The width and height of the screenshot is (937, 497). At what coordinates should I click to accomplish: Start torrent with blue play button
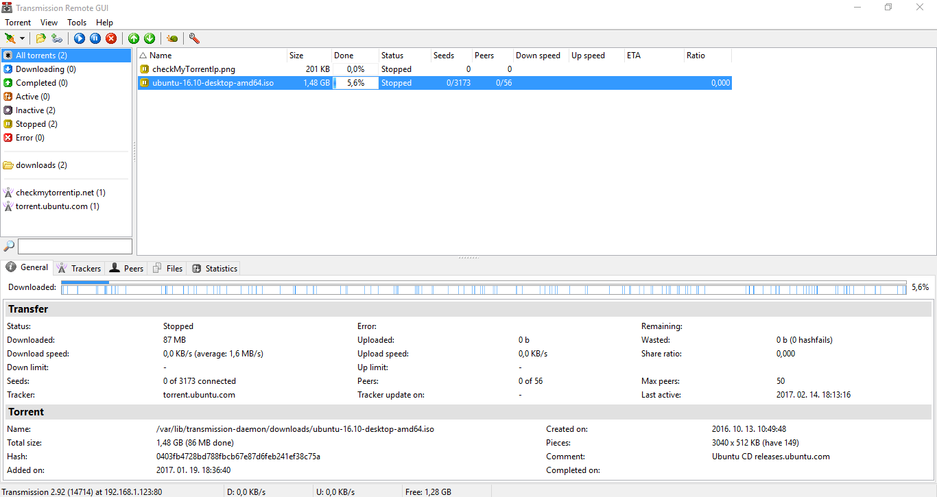pos(80,38)
